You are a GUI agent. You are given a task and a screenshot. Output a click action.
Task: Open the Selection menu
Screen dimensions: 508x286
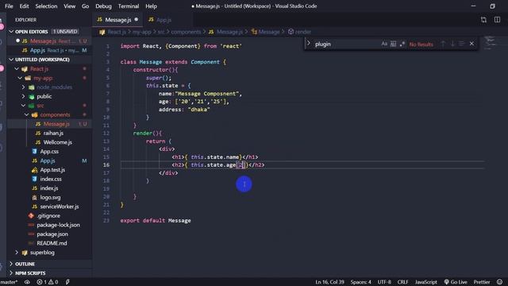[x=46, y=6]
